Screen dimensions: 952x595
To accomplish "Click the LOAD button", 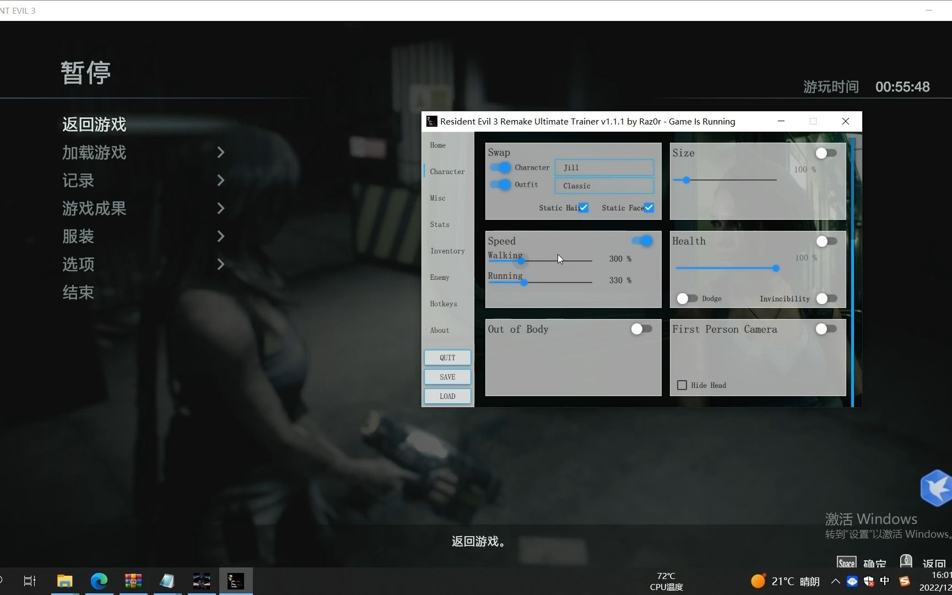I will [x=447, y=396].
